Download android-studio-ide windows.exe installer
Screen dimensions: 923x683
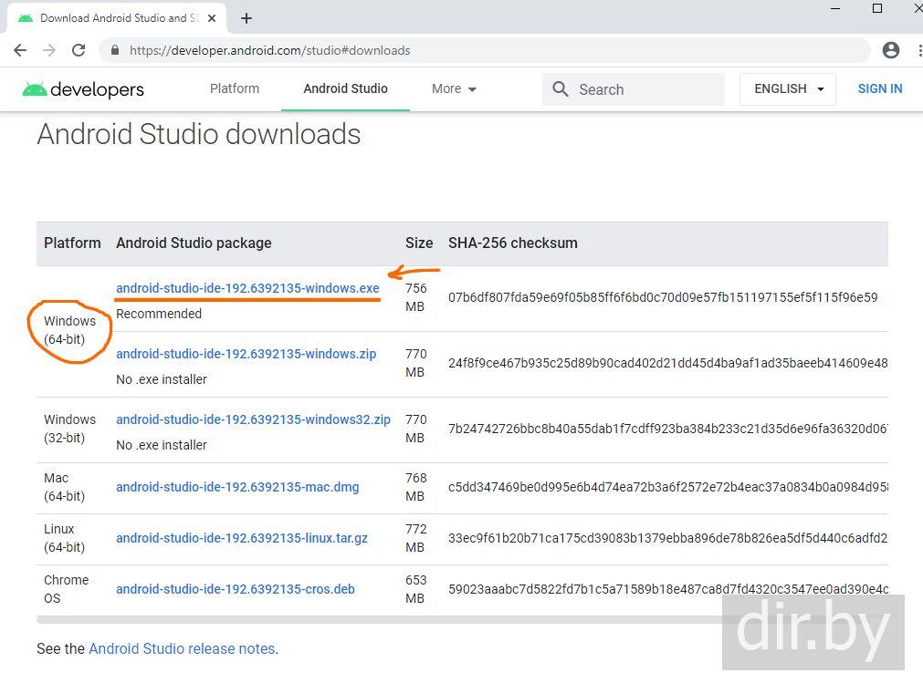247,288
